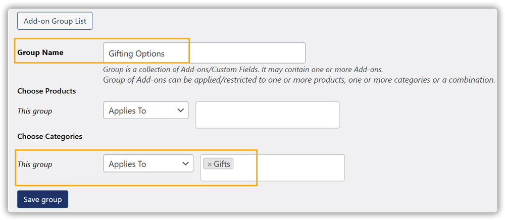Click the empty Choose Products selection box
The width and height of the screenshot is (505, 220).
point(267,115)
